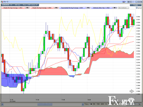Switch to the 30M timeframe

[102, 104]
